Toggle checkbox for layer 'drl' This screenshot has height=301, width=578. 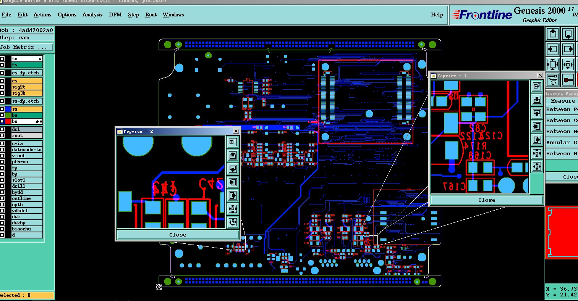pos(2,129)
